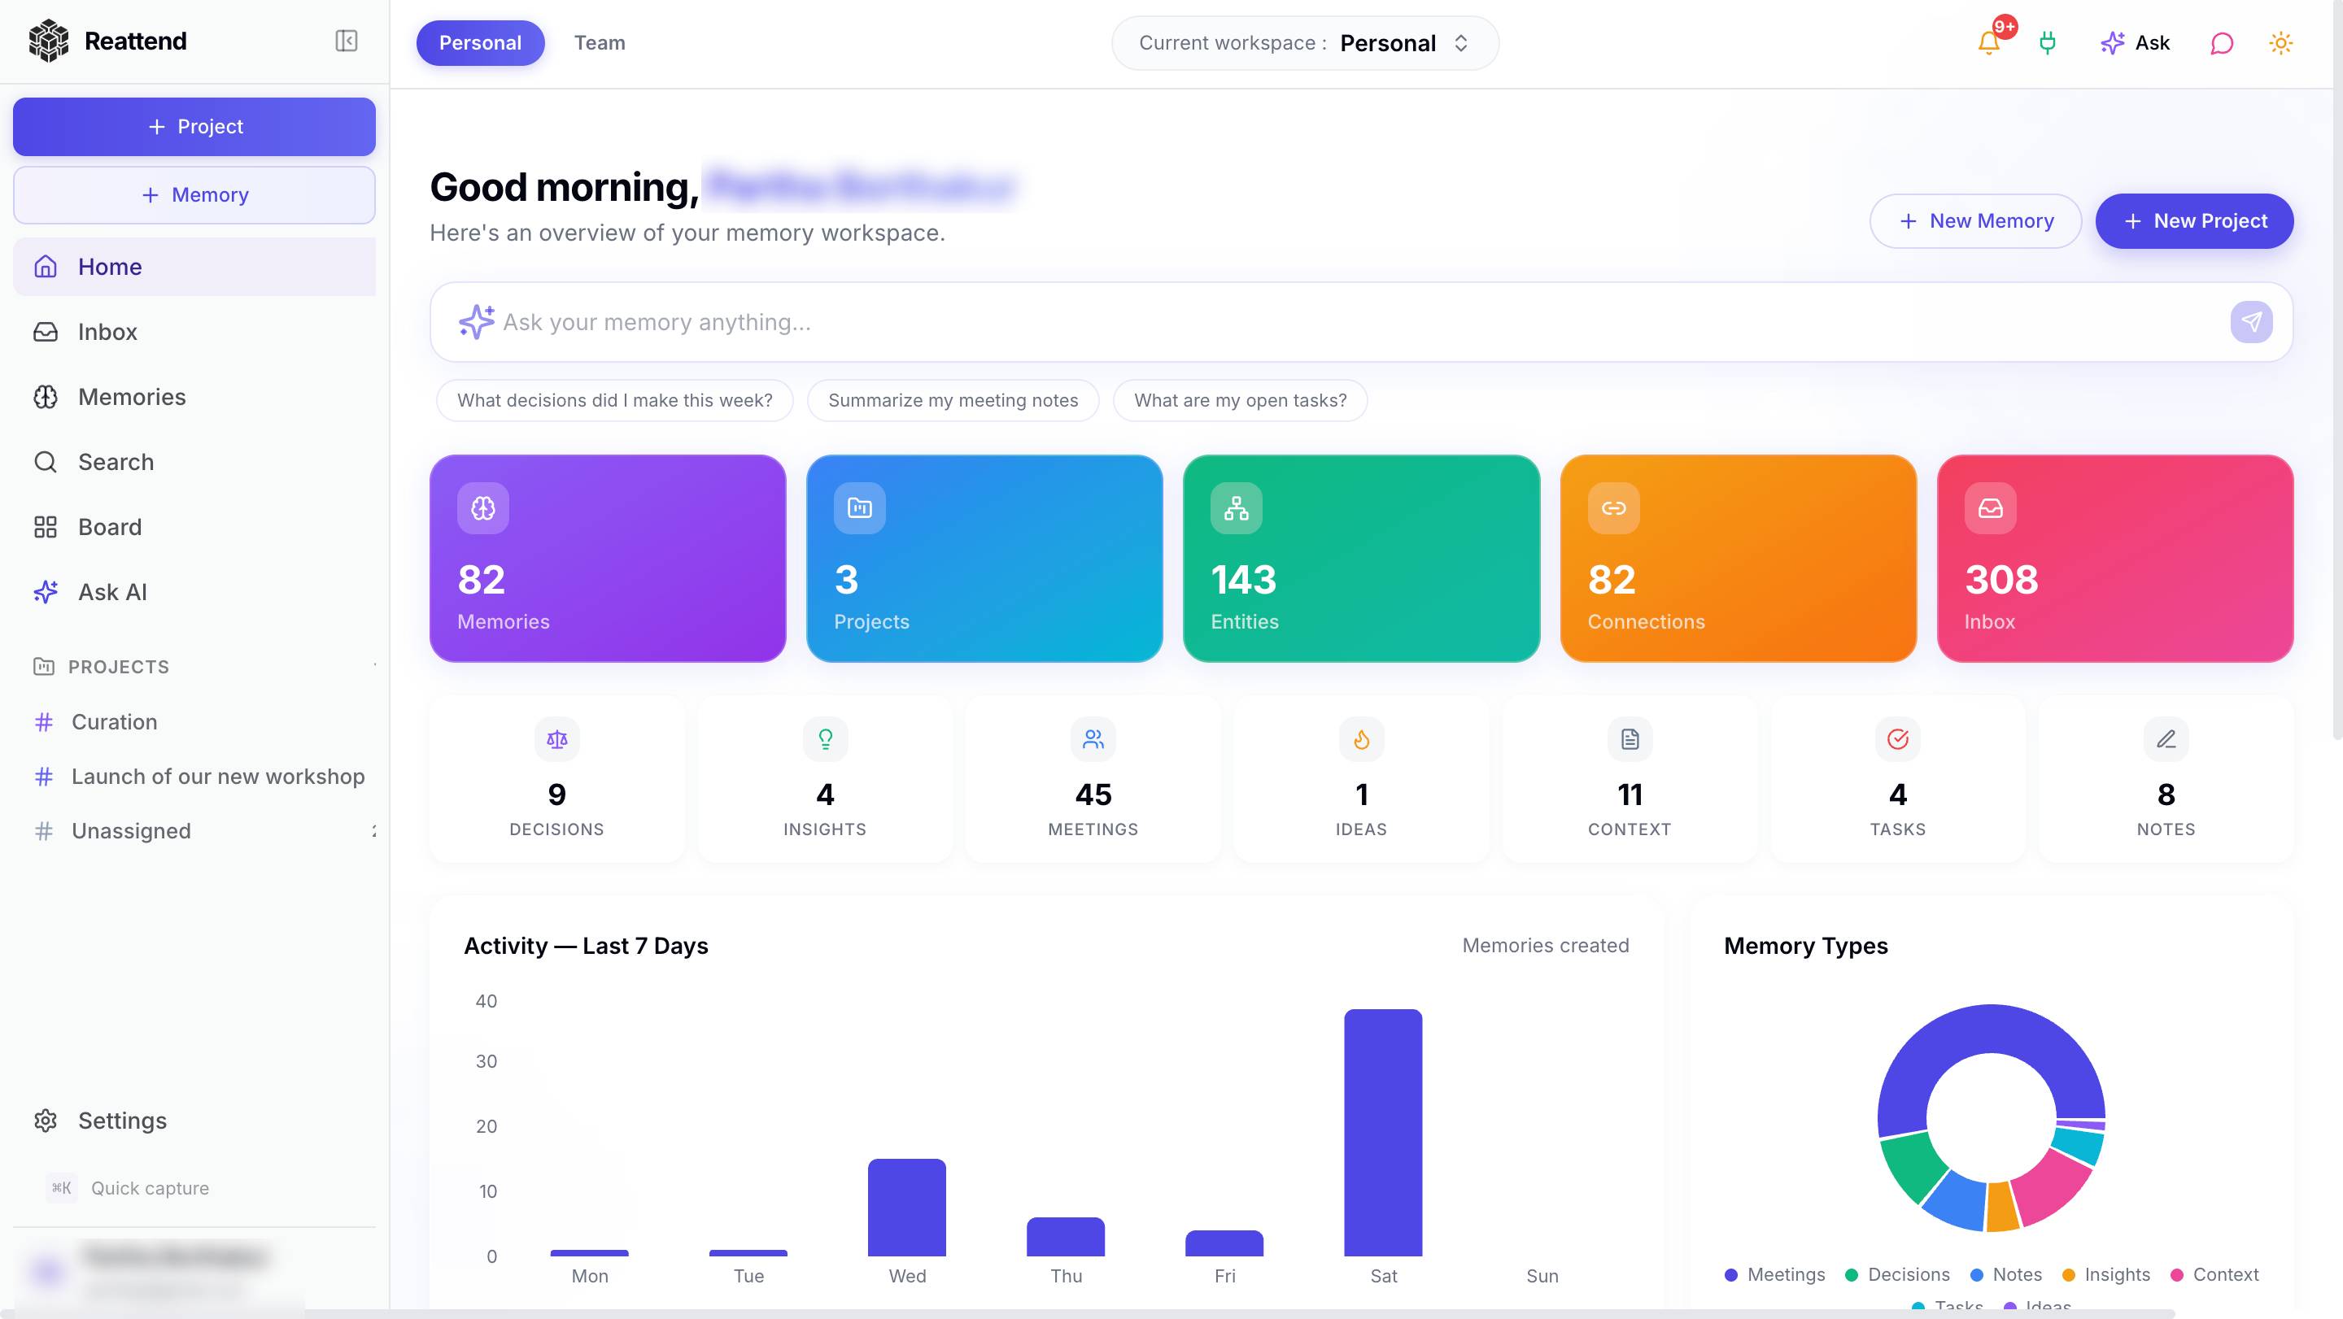2343x1319 pixels.
Task: Open Search from the sidebar
Action: coord(115,462)
